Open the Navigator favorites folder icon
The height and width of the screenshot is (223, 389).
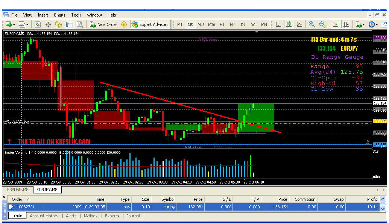point(59,24)
